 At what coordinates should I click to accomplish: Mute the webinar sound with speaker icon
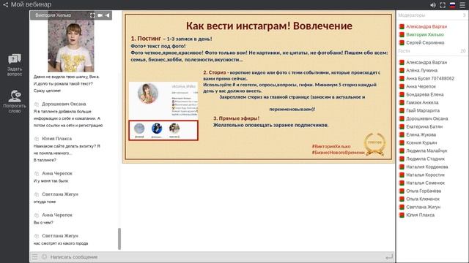point(433,5)
